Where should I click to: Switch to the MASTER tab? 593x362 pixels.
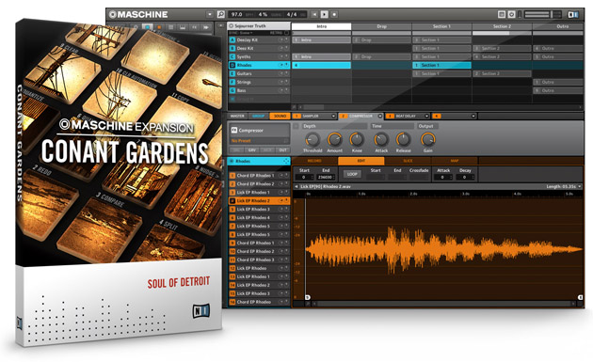[237, 116]
